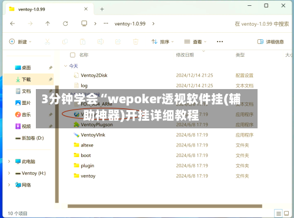This screenshot has height=218, width=294.
Task: Open the address bar ellipsis for hidden path
Action: pyautogui.click(x=106, y=23)
